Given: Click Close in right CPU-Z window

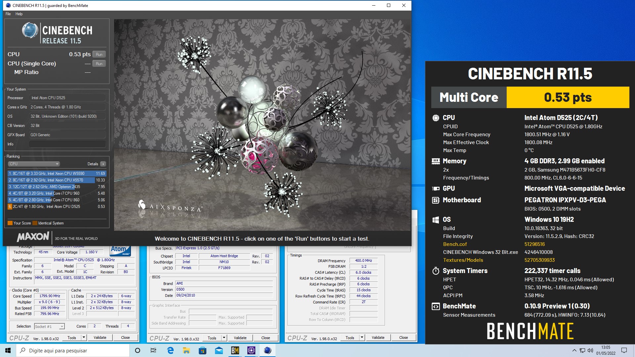Looking at the screenshot, I should 403,337.
